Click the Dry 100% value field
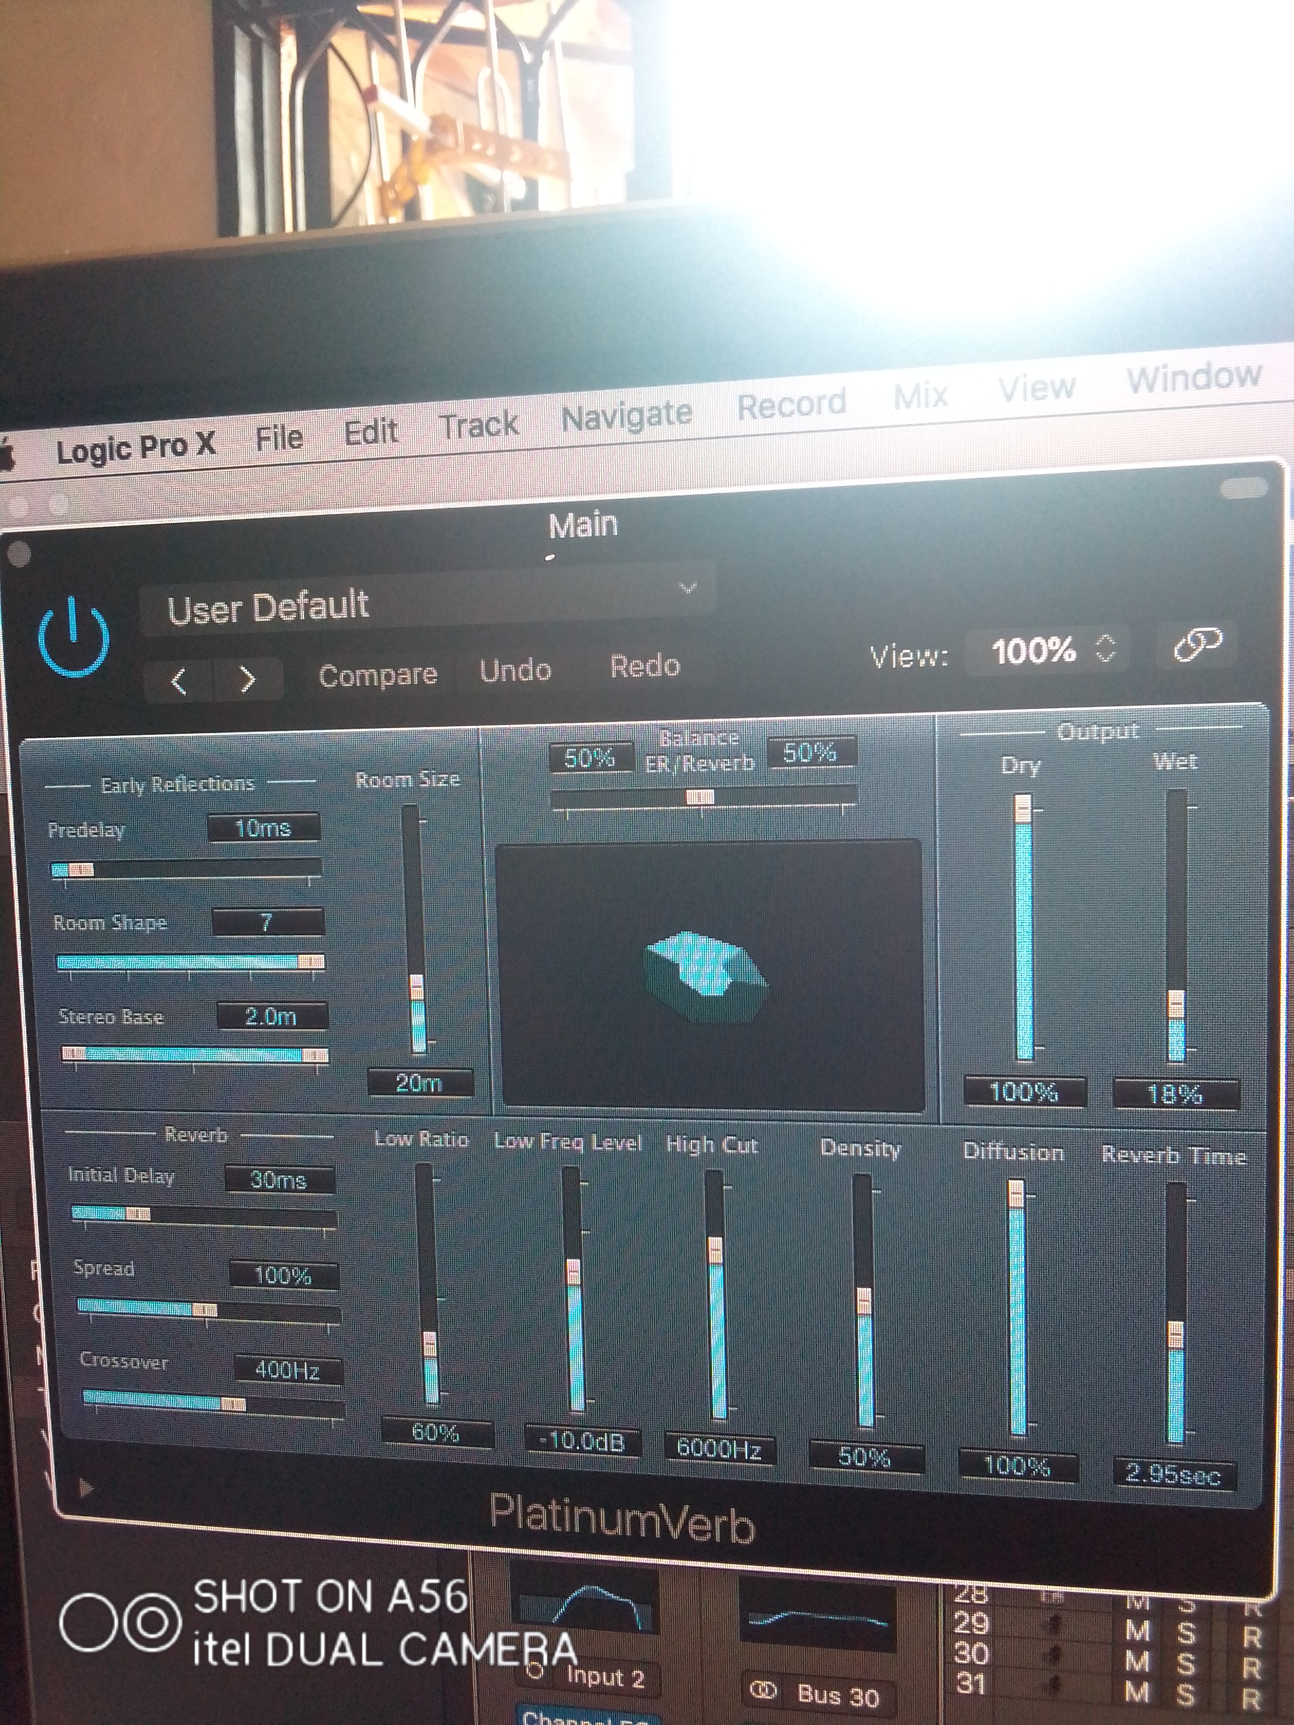This screenshot has height=1725, width=1294. (1024, 1092)
